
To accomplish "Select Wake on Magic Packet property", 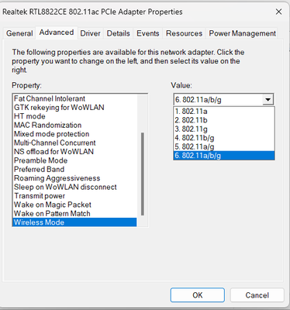I will [x=74, y=205].
